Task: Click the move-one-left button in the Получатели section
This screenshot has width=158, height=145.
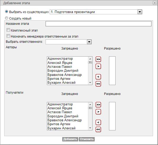Action: 98,122
